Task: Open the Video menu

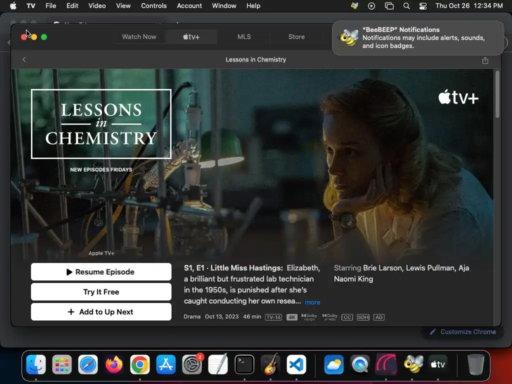Action: click(x=97, y=6)
